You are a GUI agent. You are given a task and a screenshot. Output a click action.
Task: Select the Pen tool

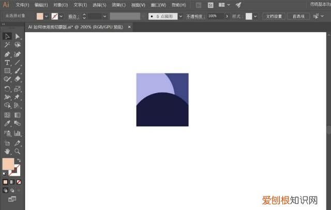coord(7,54)
